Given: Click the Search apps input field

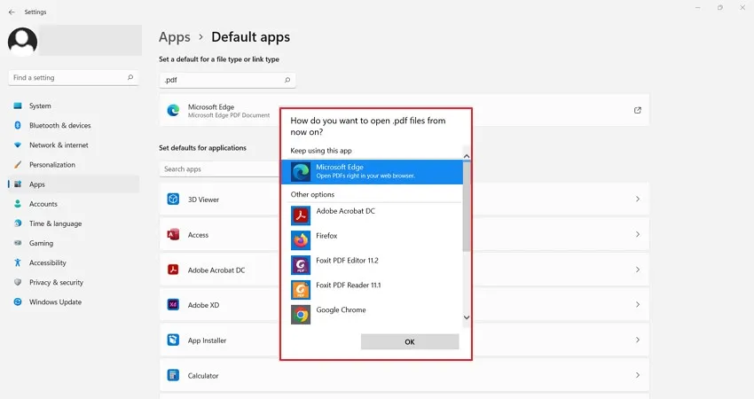Looking at the screenshot, I should tap(220, 169).
